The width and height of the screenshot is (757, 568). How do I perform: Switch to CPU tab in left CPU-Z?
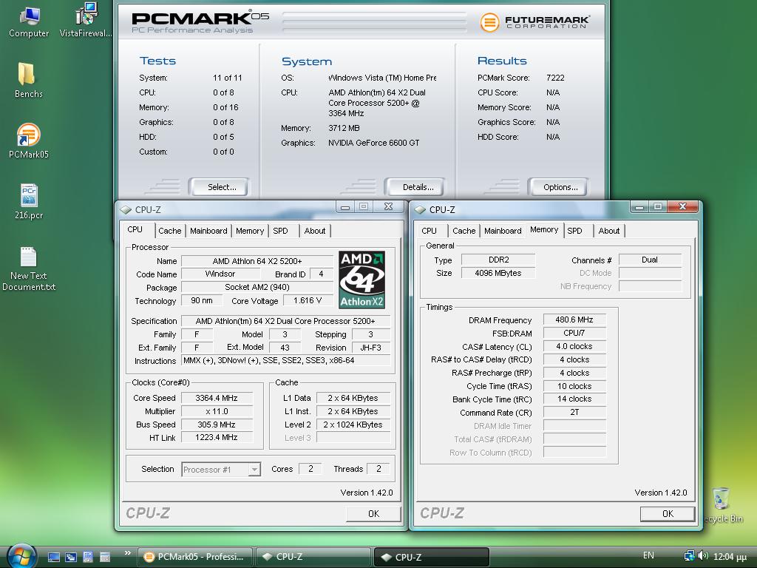click(x=135, y=230)
